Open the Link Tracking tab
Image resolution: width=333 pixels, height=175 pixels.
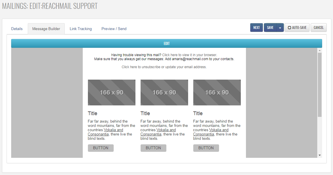(x=81, y=29)
